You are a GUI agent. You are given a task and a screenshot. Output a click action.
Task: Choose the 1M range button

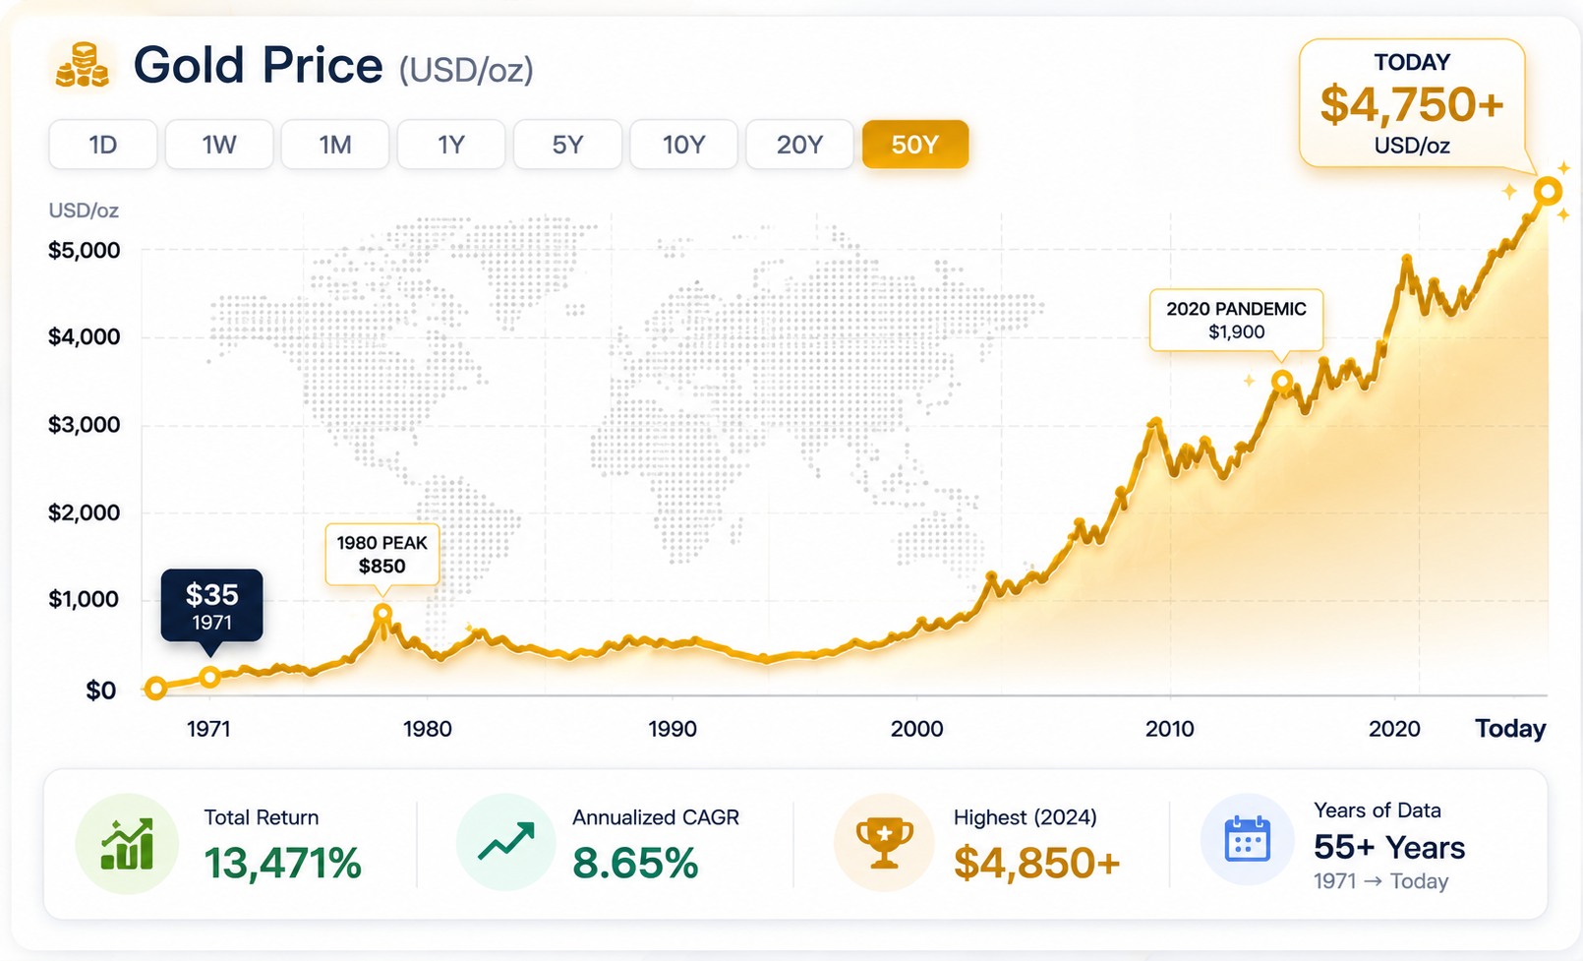pyautogui.click(x=335, y=145)
